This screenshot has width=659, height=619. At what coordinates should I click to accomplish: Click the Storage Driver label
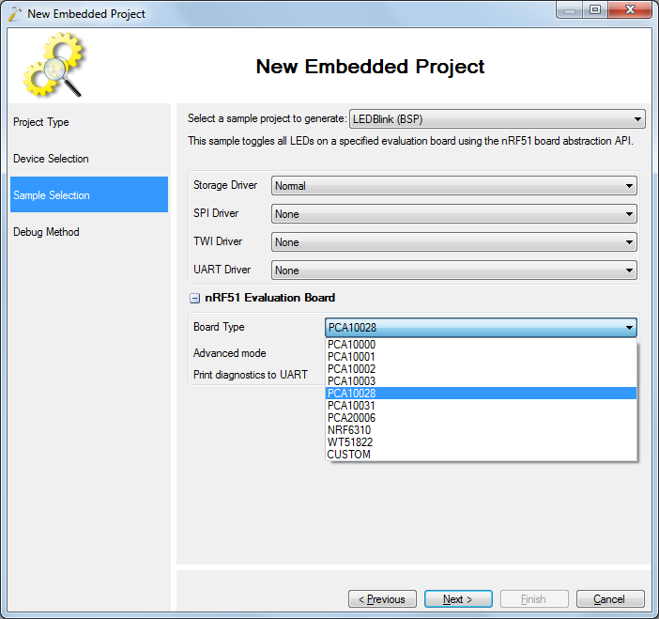(x=225, y=185)
